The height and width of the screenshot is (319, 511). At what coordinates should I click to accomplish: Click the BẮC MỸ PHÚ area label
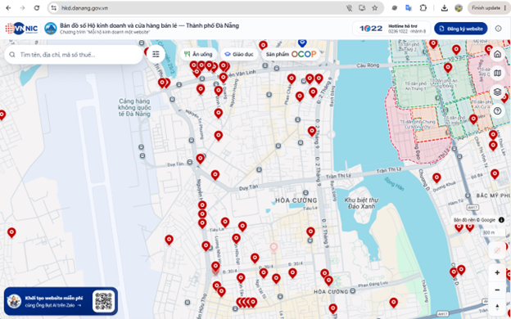click(493, 195)
